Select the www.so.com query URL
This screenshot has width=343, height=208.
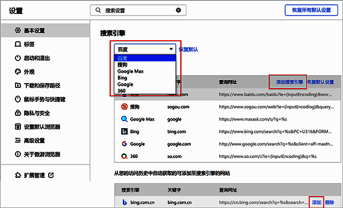click(x=268, y=157)
